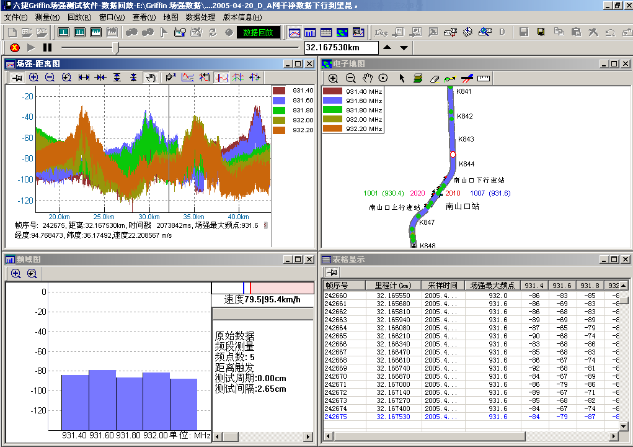Click the green 数据回放 indicator button
Viewport: 633px width, 447px height.
[259, 32]
